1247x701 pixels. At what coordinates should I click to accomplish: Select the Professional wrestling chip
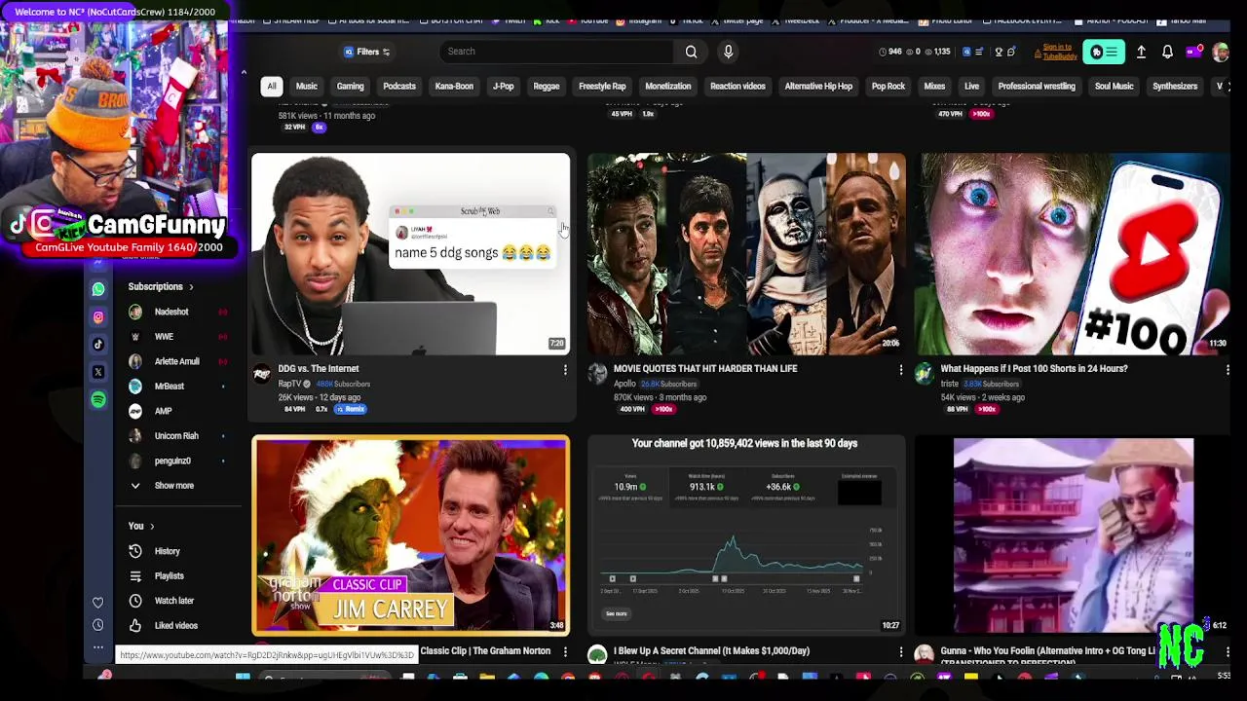pyautogui.click(x=1037, y=87)
